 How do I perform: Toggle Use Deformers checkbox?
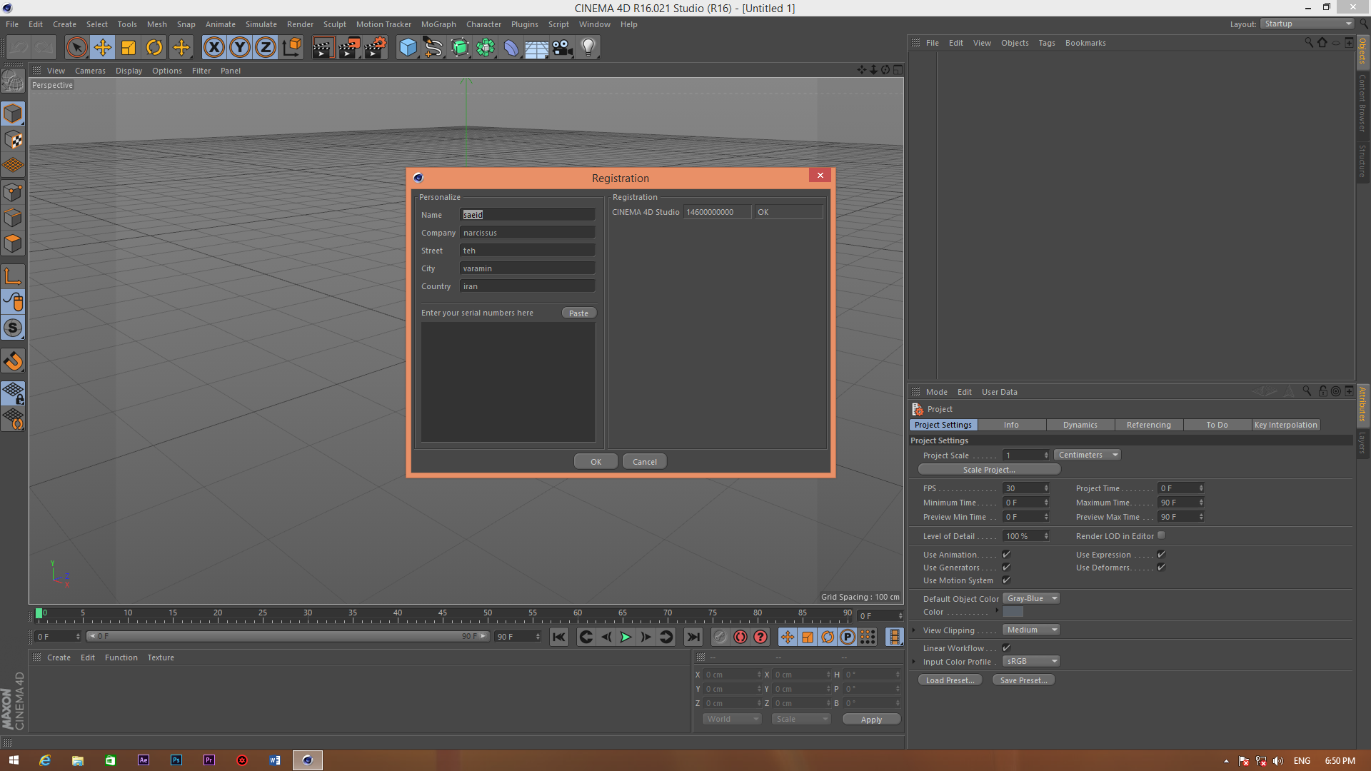coord(1161,568)
